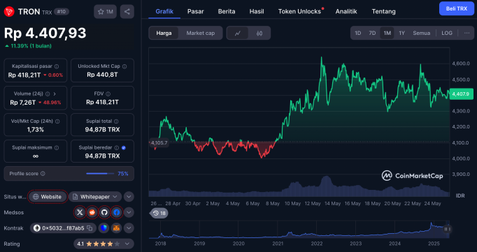The height and width of the screenshot is (252, 477).
Task: Click the Beli TRX button
Action: (x=457, y=8)
